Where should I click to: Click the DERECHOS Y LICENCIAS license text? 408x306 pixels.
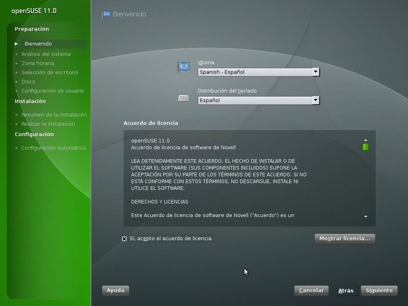[160, 201]
